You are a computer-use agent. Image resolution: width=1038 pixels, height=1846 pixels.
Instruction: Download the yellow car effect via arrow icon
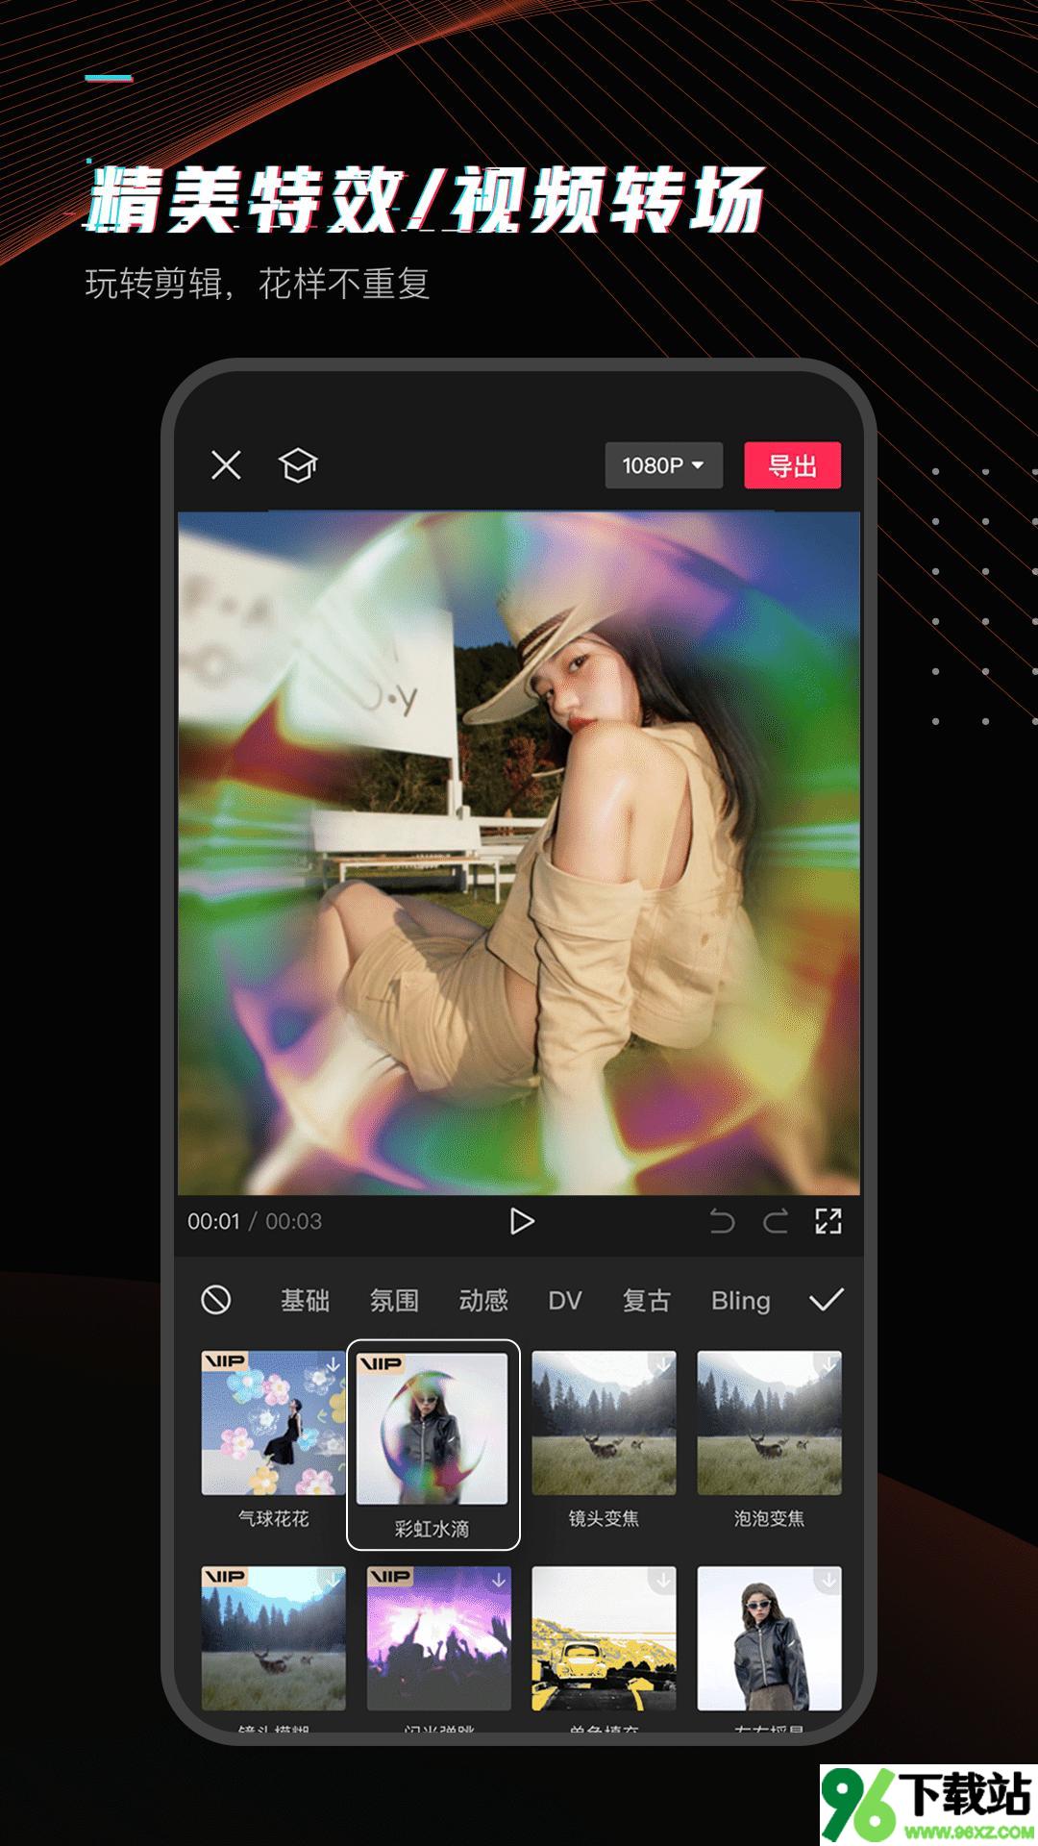663,1580
